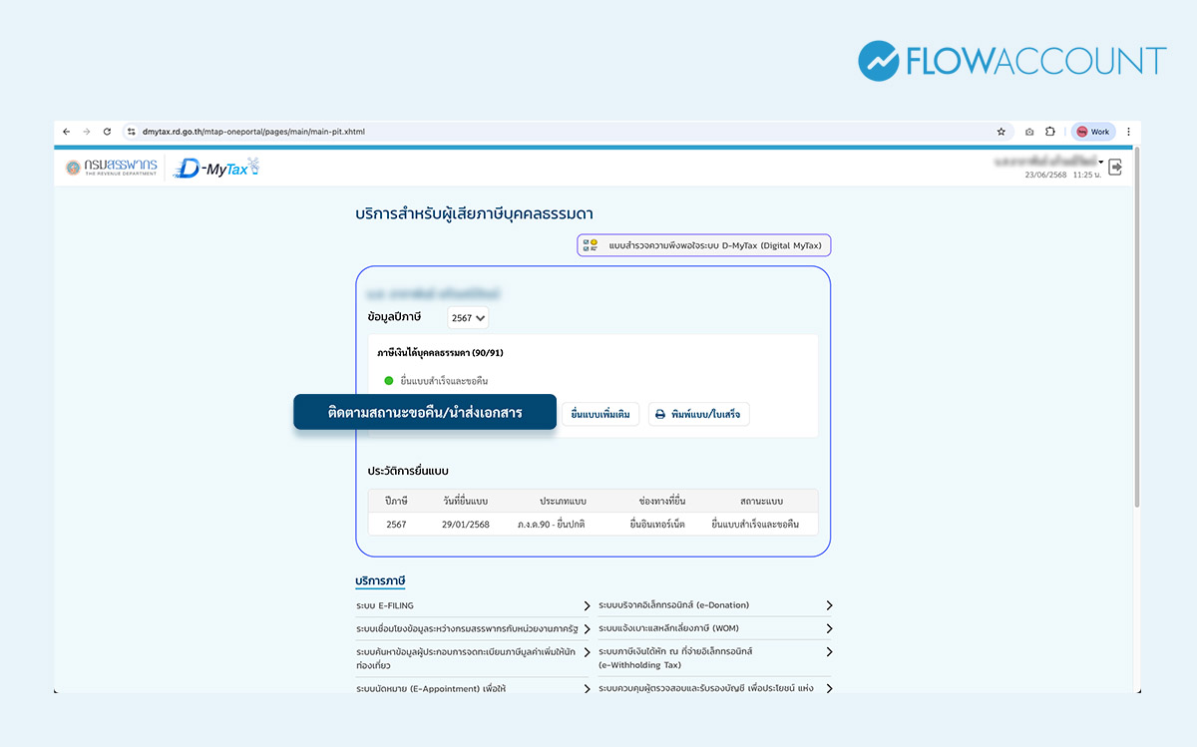The height and width of the screenshot is (747, 1197).
Task: Expand the user account name dropdown arrow
Action: tap(1101, 162)
